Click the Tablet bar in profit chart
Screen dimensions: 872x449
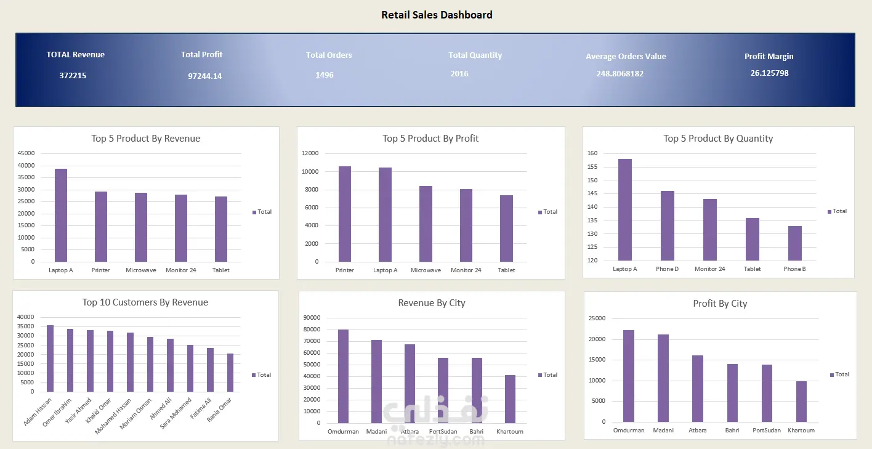coord(506,229)
